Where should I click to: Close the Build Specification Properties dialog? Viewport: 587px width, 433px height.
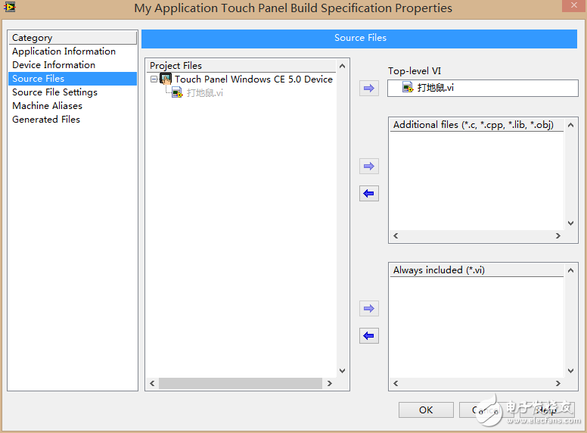tap(574, 5)
